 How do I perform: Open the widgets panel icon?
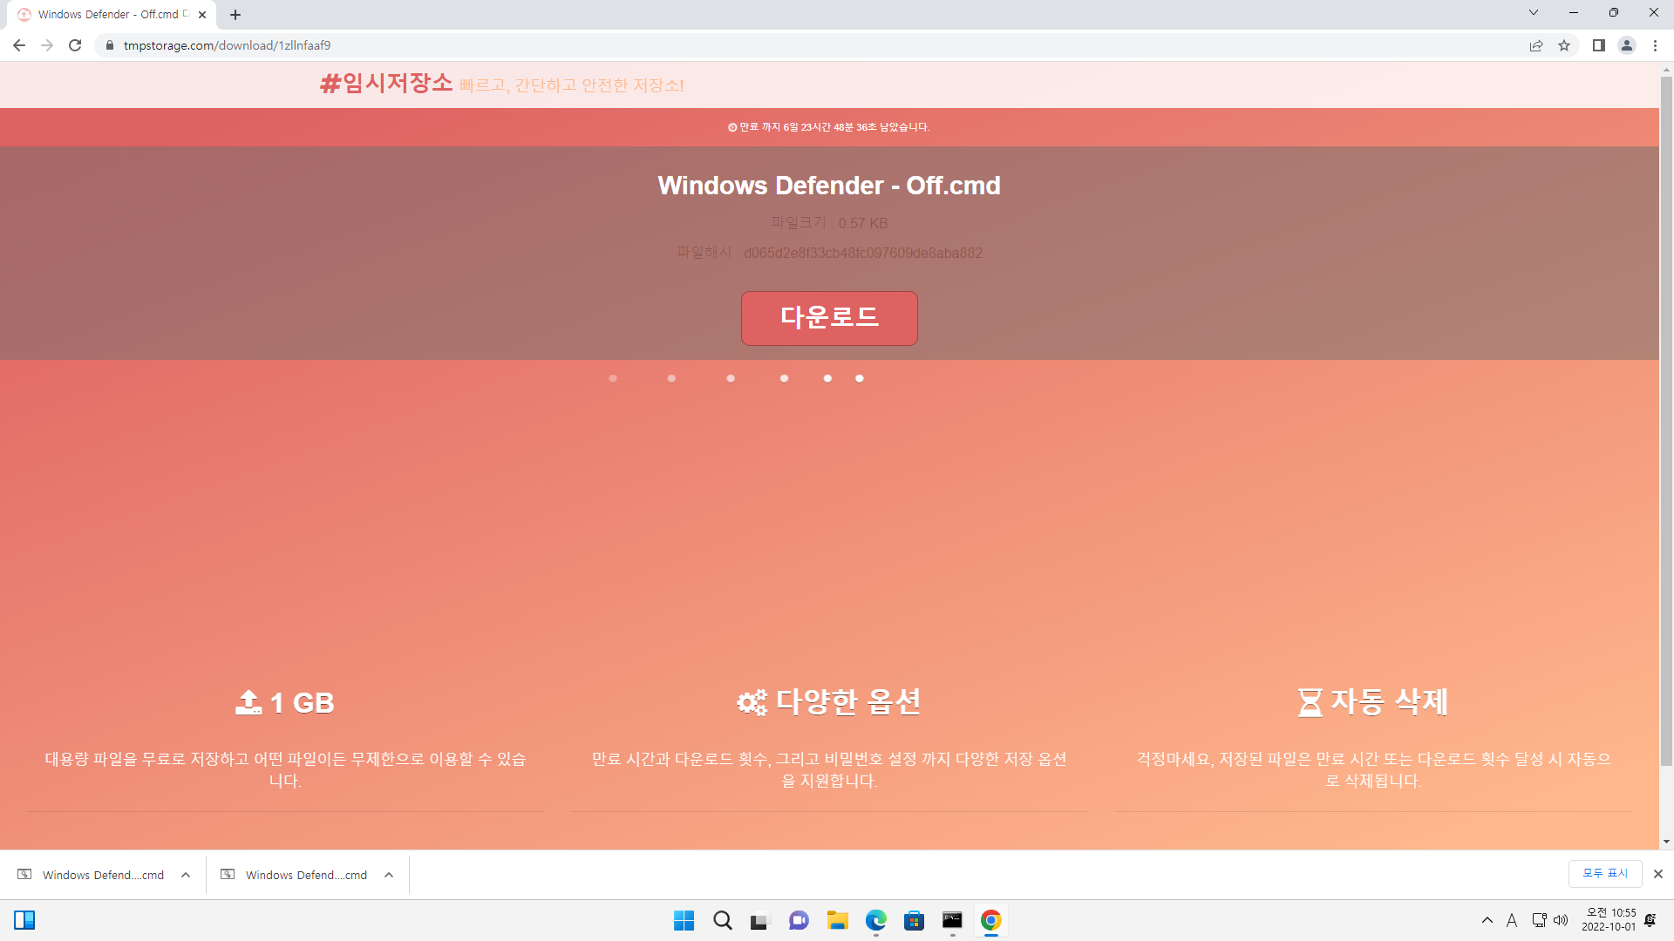coord(24,920)
